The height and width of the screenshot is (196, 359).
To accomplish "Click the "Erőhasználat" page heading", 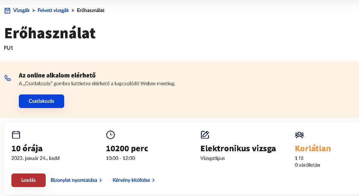I will [50, 33].
